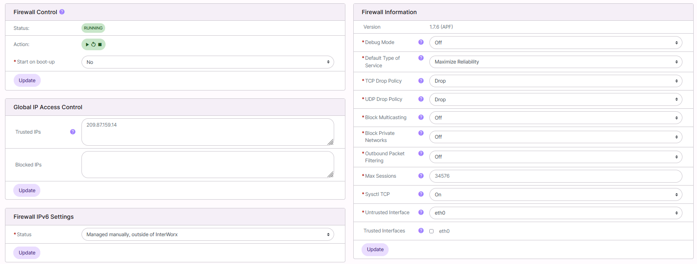Click the firewall start (play) icon
Viewport: 697px width, 264px height.
point(87,44)
